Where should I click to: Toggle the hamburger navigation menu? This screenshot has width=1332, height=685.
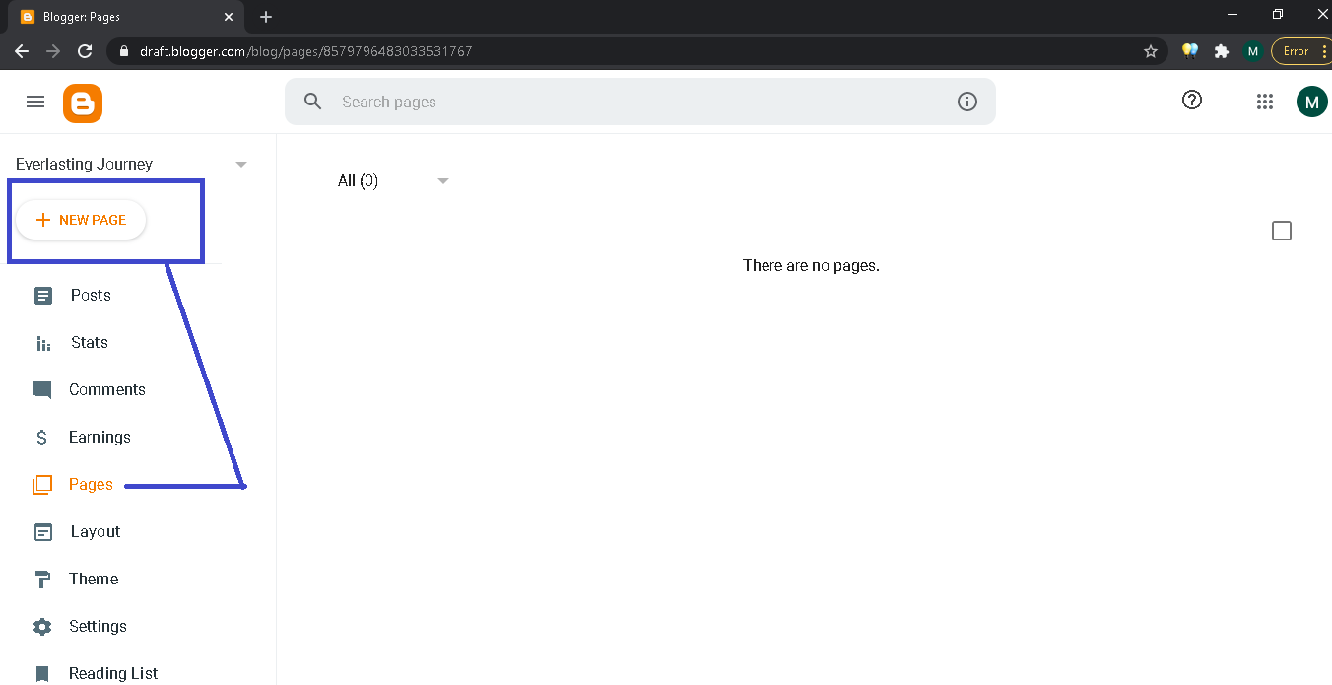click(35, 101)
